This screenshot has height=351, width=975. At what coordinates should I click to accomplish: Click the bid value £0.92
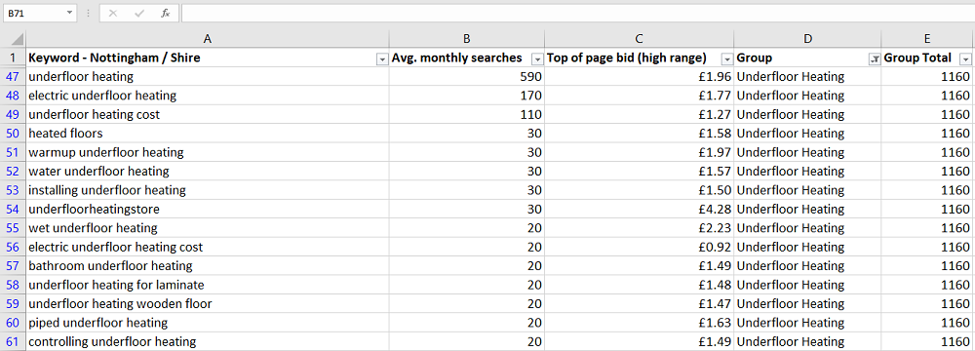pos(640,247)
